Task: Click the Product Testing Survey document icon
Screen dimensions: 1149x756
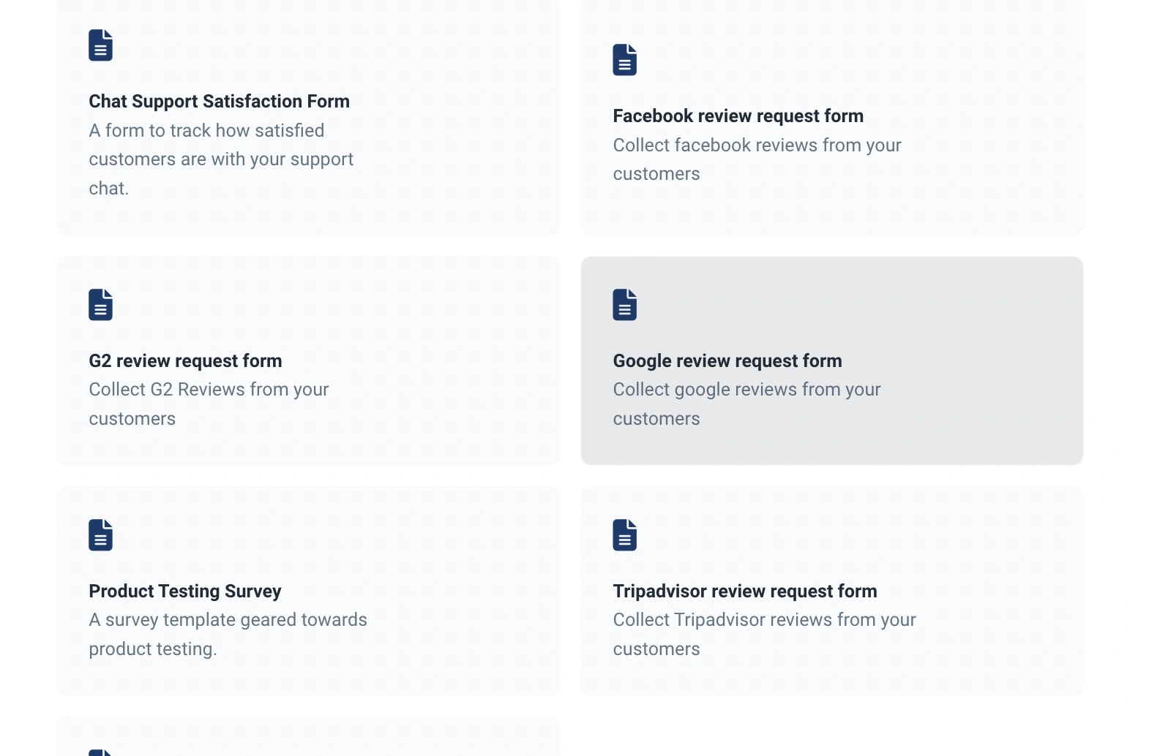Action: 101,535
